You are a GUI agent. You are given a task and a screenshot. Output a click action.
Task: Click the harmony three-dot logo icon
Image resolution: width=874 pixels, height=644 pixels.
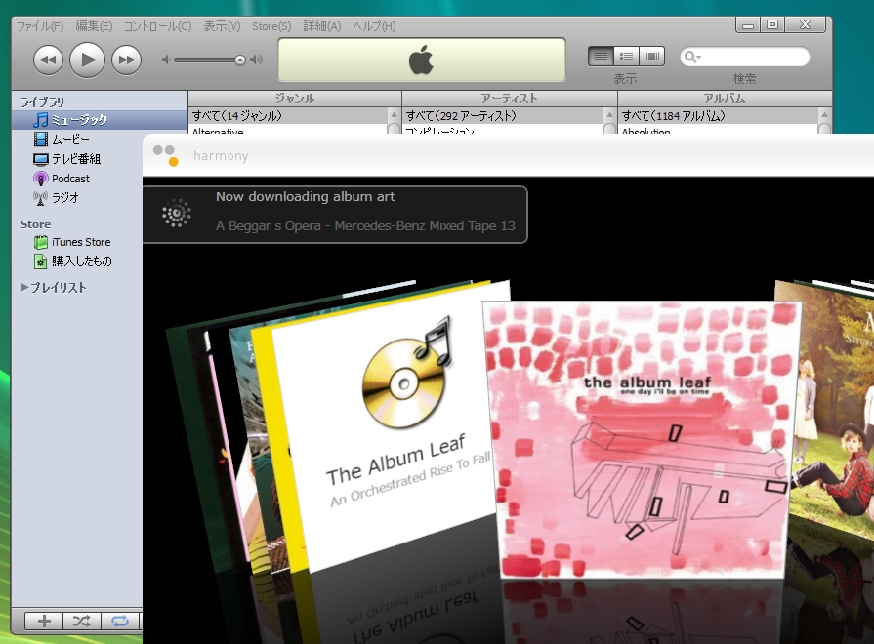pos(166,155)
